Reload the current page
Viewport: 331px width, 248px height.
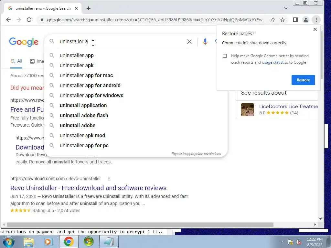29,20
